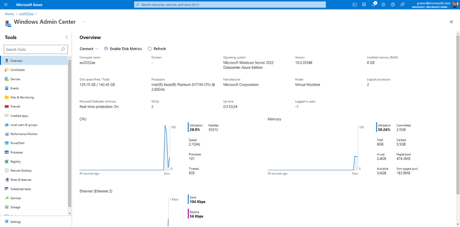Launch Cloud Shell from the top bar
This screenshot has width=460, height=227.
pos(355,5)
